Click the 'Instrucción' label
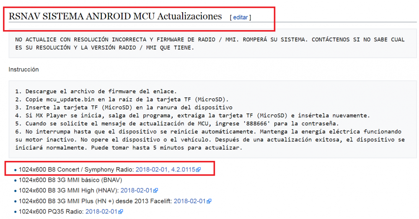The height and width of the screenshot is (219, 419). pyautogui.click(x=23, y=69)
